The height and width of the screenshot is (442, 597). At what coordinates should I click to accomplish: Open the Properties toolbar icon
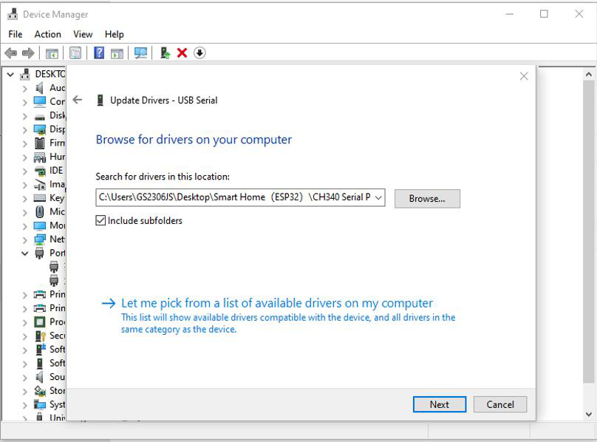click(75, 53)
